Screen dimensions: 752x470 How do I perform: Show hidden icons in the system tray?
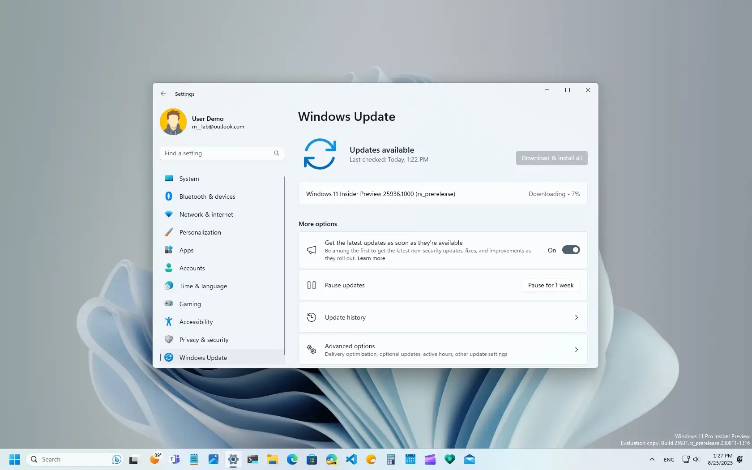(x=652, y=459)
